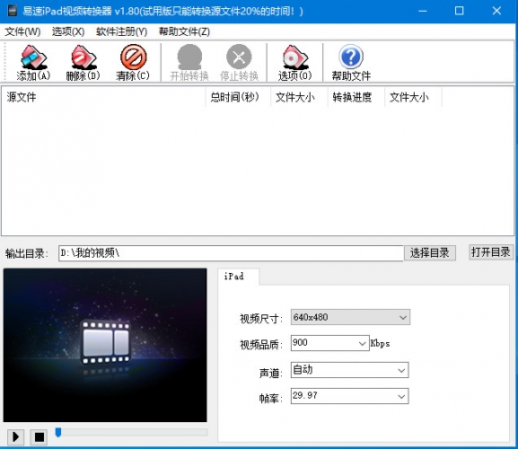Click the 开始转换 start conversion icon
The height and width of the screenshot is (449, 518).
click(x=189, y=62)
